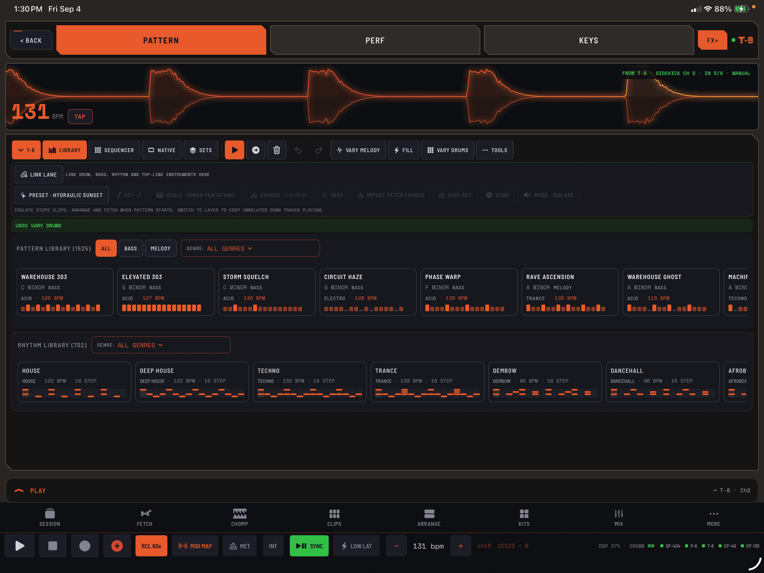Toggle the RCL 60s recall button

tap(151, 546)
